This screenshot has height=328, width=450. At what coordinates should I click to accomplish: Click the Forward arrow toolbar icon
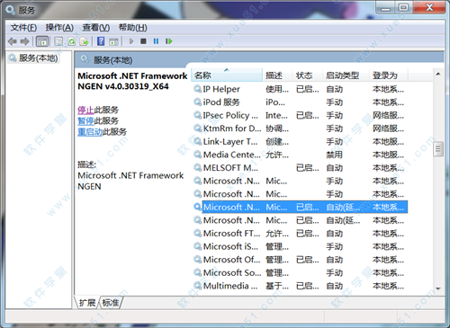(x=25, y=41)
